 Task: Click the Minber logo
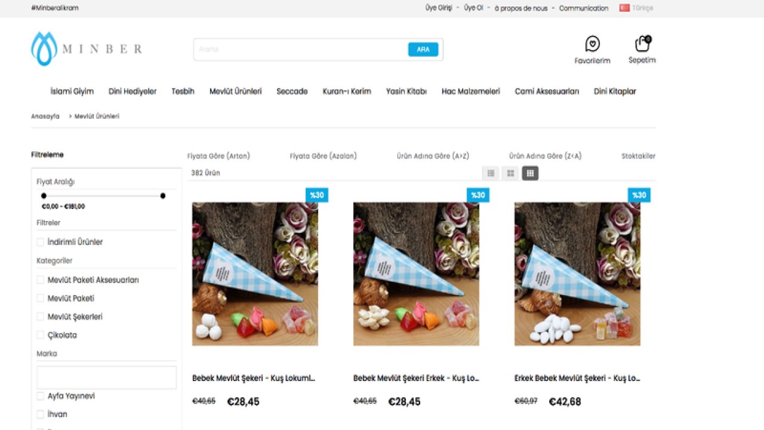click(x=87, y=49)
